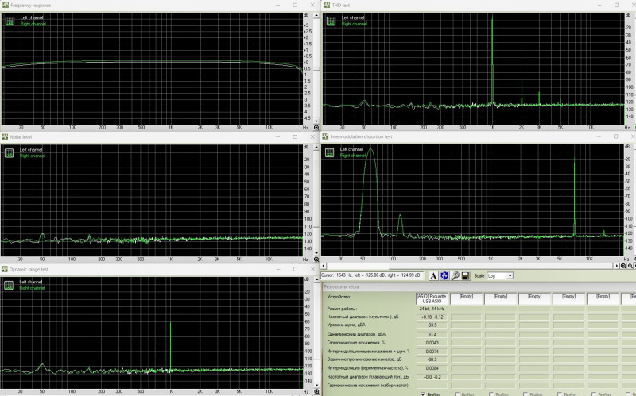Click the blue circular arrows toolbar icon
This screenshot has width=636, height=396.
(444, 275)
